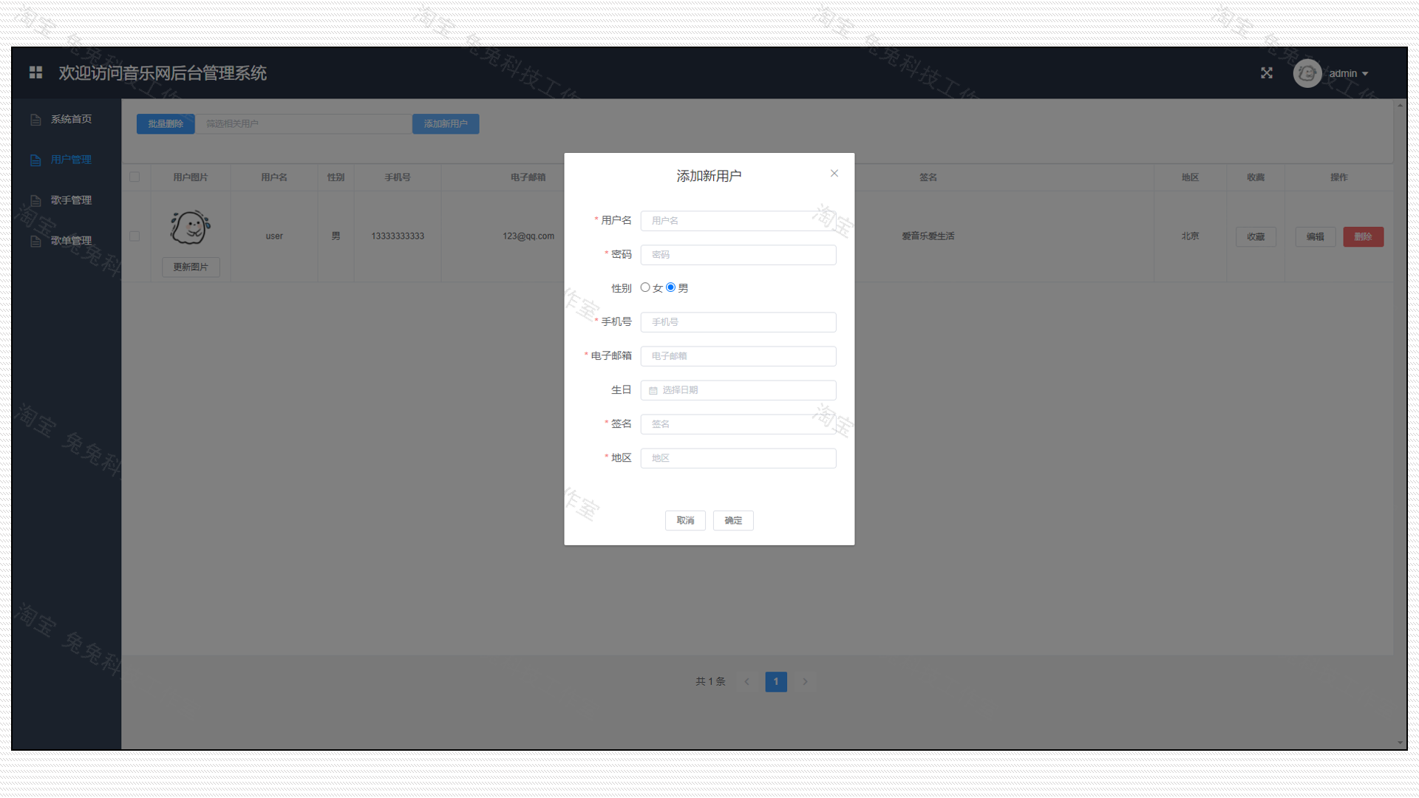Click the 歌单管理 sidebar document icon
The width and height of the screenshot is (1419, 798).
coord(35,239)
